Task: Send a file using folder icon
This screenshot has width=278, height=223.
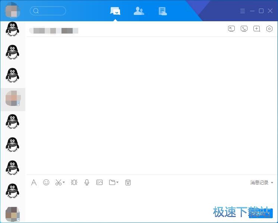Action: (112, 182)
